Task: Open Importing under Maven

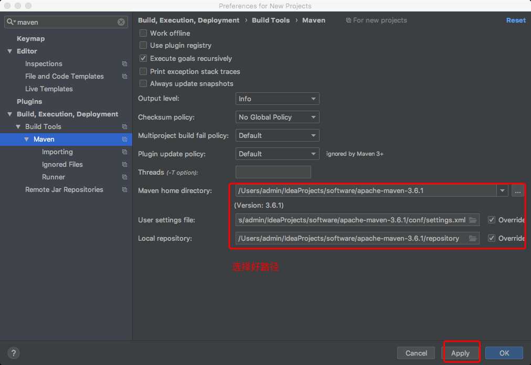Action: click(x=57, y=152)
